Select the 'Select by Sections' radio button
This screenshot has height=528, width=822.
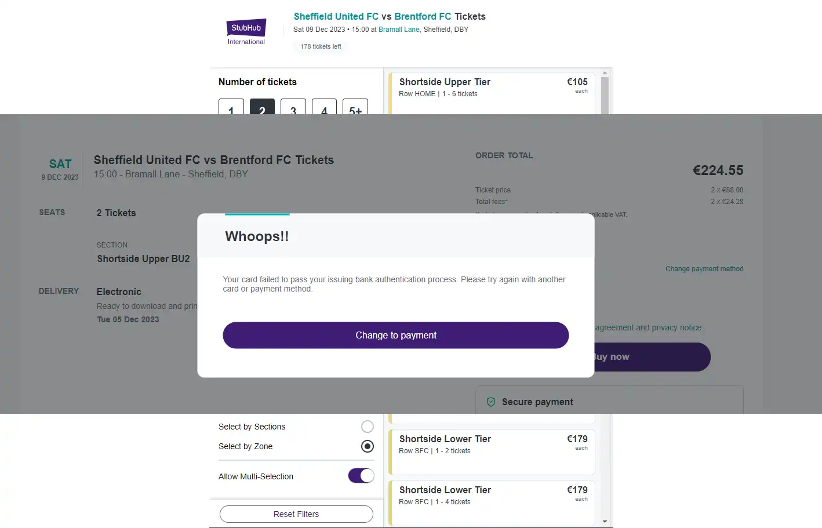(367, 426)
